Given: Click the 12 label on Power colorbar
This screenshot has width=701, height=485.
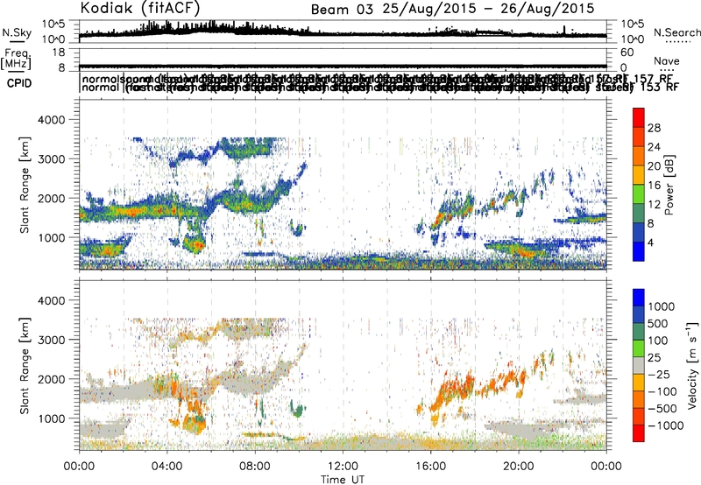Looking at the screenshot, I should (x=654, y=205).
